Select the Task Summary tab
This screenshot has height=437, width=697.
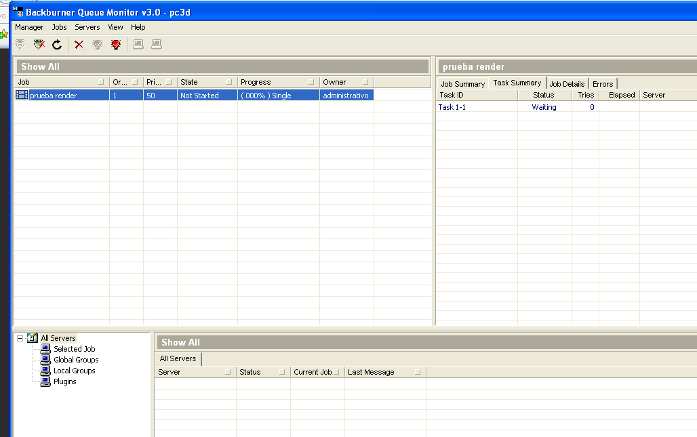(x=517, y=83)
